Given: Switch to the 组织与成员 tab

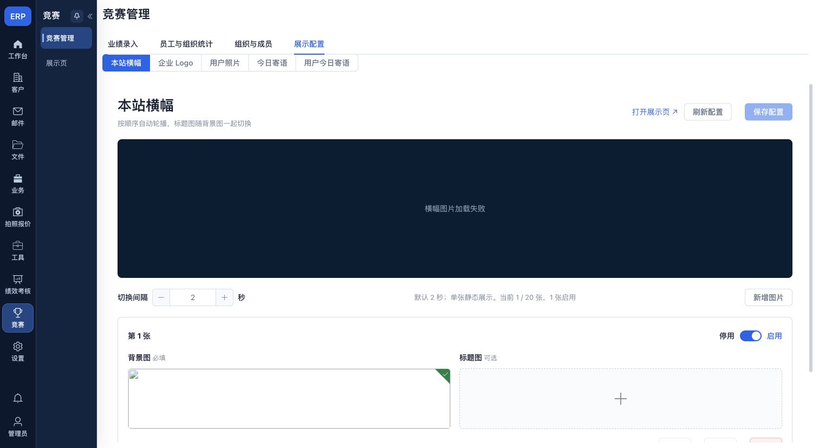Looking at the screenshot, I should [253, 44].
